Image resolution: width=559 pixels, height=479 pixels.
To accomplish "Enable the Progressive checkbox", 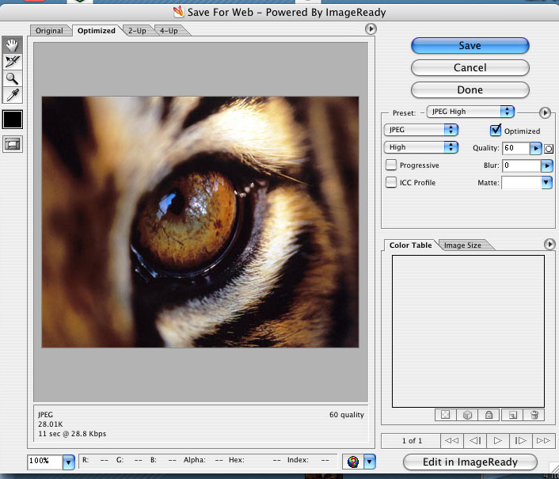I will point(391,165).
